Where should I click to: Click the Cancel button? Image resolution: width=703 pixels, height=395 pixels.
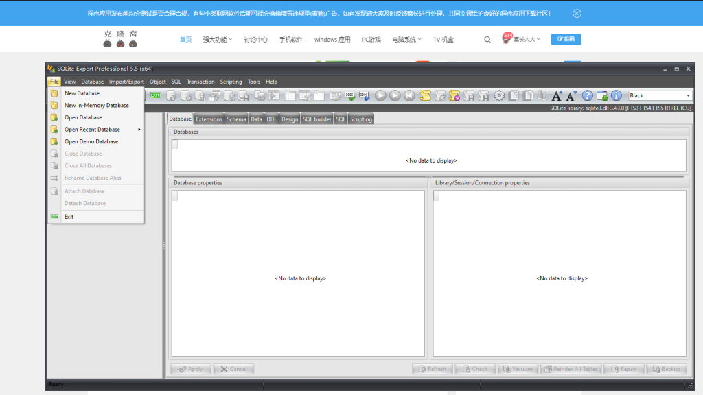[x=233, y=369]
